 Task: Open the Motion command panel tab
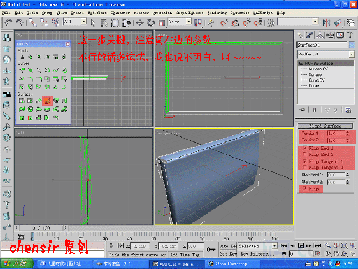pos(330,35)
